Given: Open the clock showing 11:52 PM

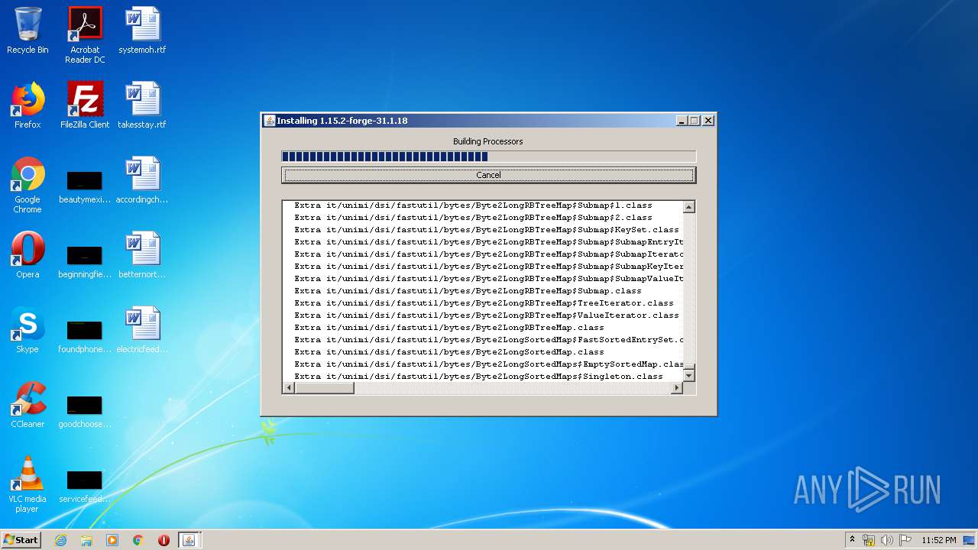Looking at the screenshot, I should tap(939, 540).
